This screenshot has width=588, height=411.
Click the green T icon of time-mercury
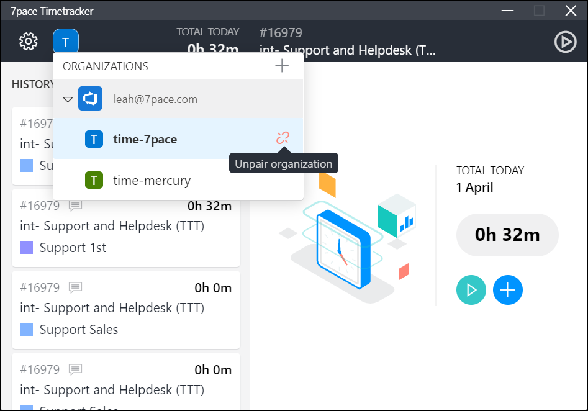[x=94, y=181]
